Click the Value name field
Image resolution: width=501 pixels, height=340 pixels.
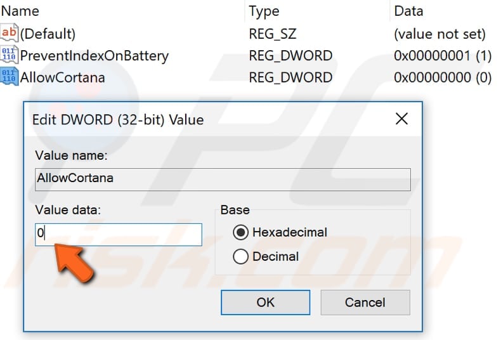[x=223, y=180]
